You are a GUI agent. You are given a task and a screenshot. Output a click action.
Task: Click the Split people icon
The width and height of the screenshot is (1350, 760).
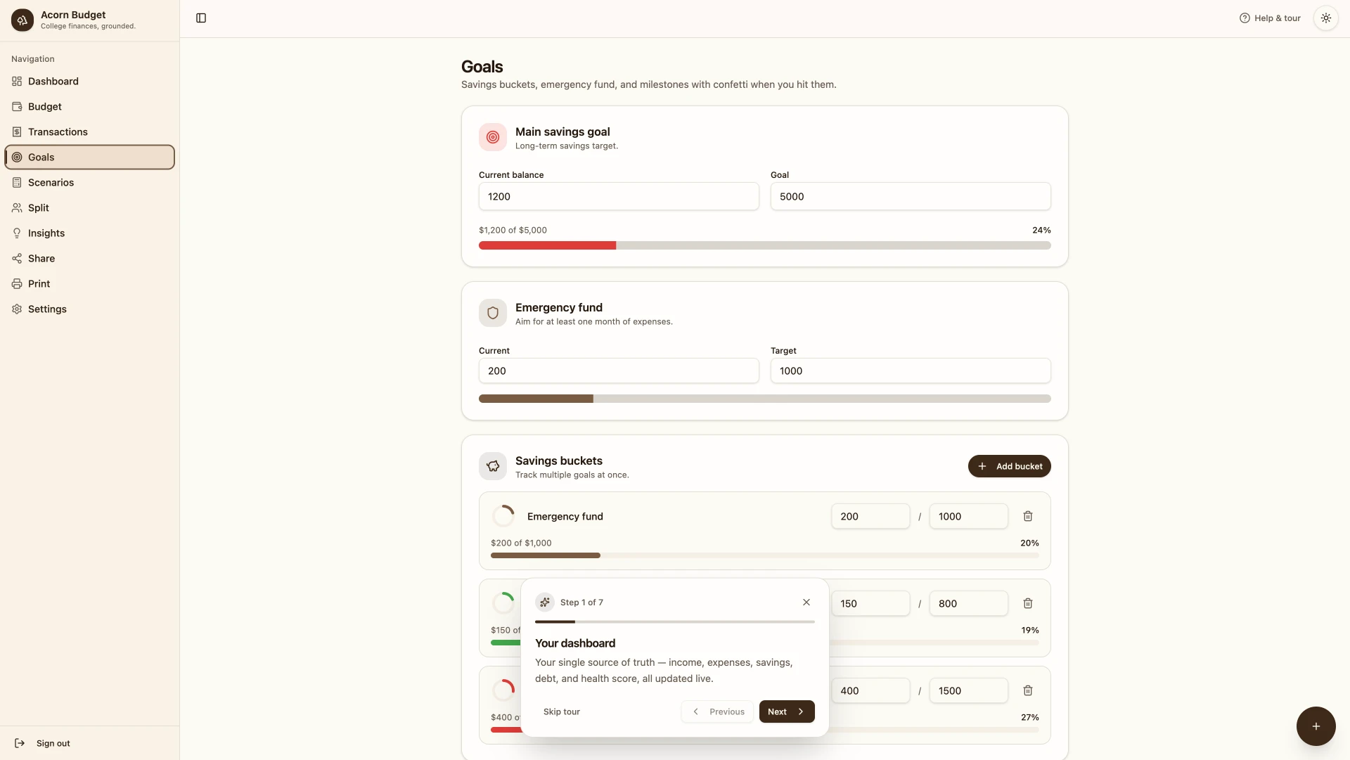click(17, 208)
